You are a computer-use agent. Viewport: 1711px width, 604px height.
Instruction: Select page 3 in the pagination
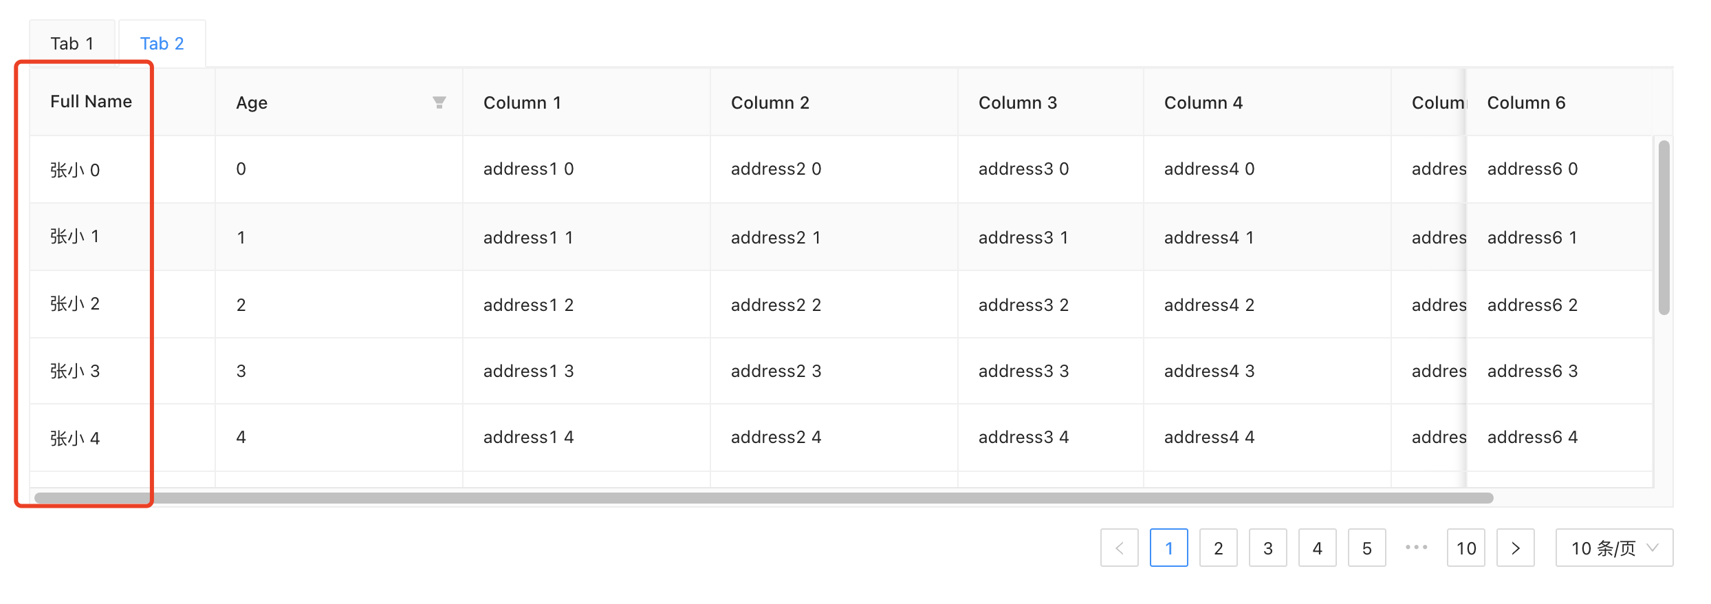pyautogui.click(x=1268, y=548)
